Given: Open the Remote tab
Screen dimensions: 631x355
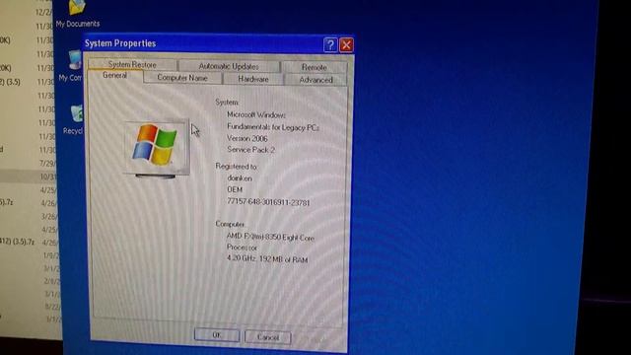Looking at the screenshot, I should coord(314,67).
